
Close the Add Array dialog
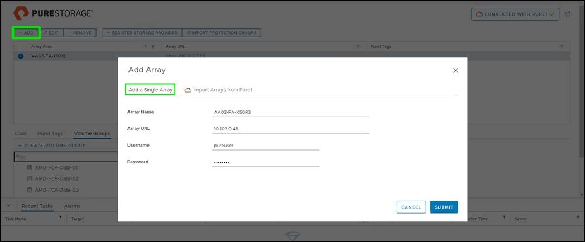(x=455, y=70)
